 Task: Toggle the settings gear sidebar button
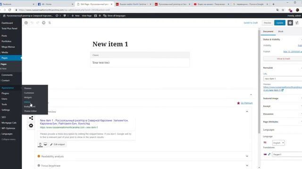pos(290,23)
